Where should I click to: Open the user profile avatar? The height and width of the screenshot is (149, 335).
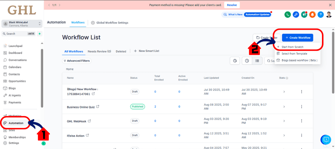tap(329, 15)
